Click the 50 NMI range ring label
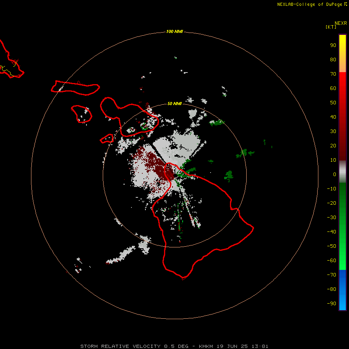 pos(174,104)
